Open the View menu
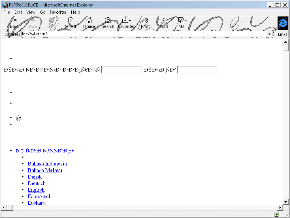Screen dimensions: 290x218 pos(31,12)
